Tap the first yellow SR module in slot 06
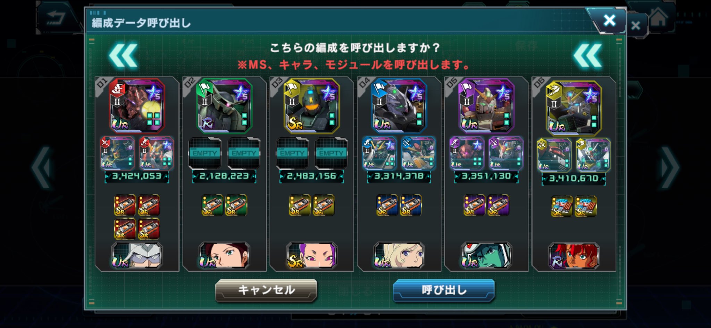 click(562, 206)
